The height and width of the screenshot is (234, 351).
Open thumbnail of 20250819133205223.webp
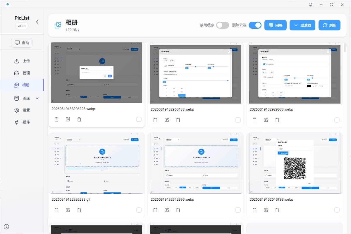tap(97, 73)
